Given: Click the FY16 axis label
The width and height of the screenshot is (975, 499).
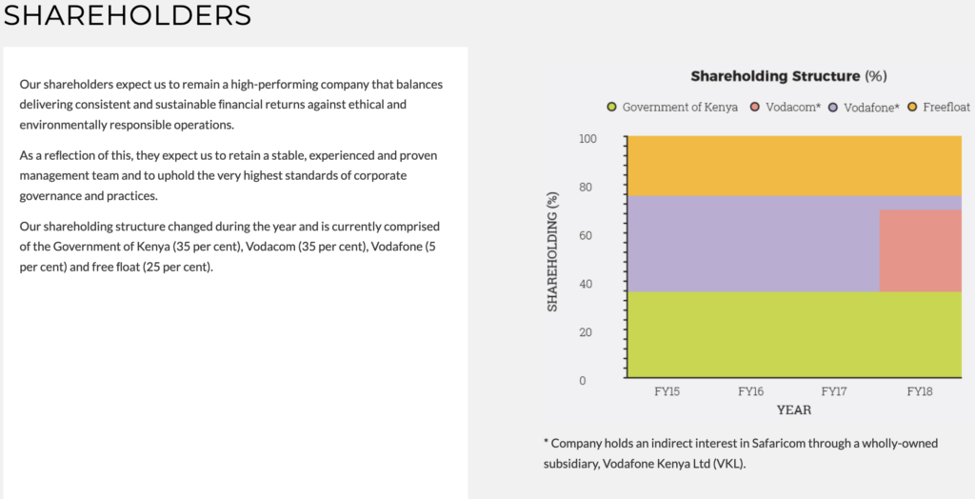Looking at the screenshot, I should (750, 392).
